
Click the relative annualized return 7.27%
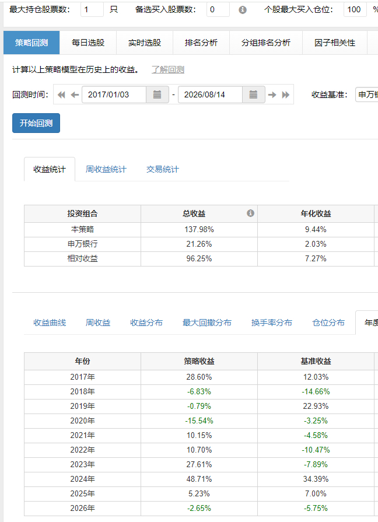[x=316, y=259]
